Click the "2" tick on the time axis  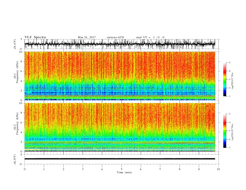63,169
